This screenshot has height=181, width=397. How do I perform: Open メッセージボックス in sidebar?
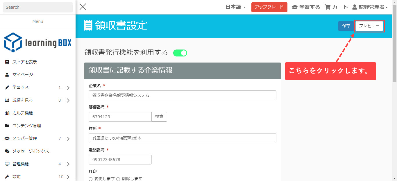click(31, 151)
